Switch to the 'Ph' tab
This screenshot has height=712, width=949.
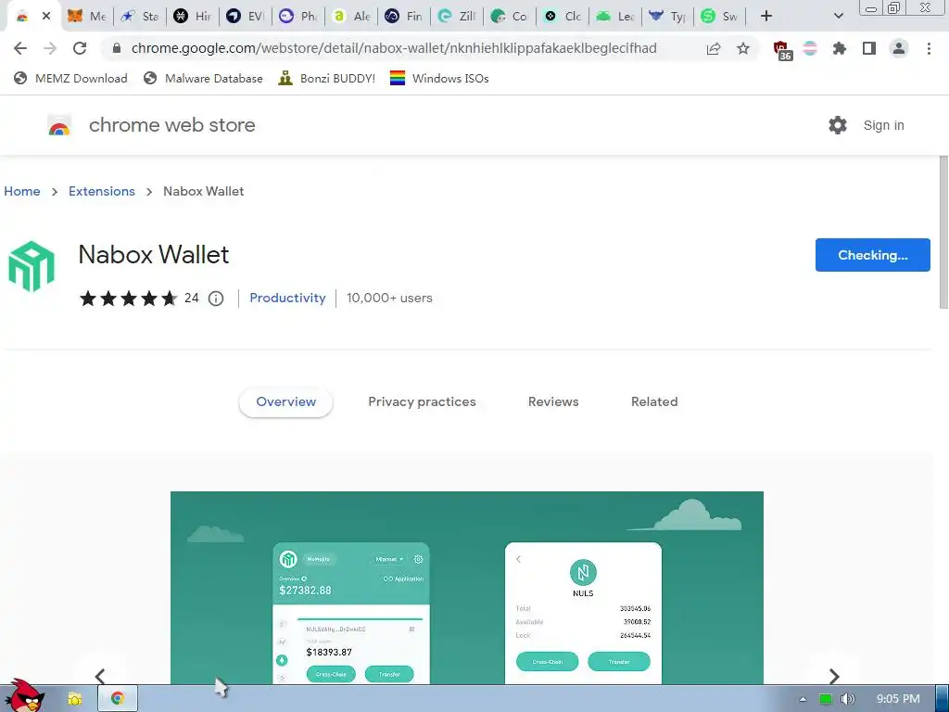coord(297,17)
